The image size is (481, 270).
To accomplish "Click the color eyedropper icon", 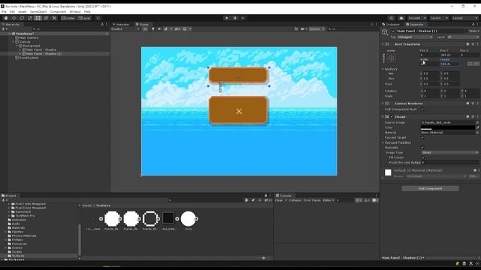I will [x=478, y=127].
